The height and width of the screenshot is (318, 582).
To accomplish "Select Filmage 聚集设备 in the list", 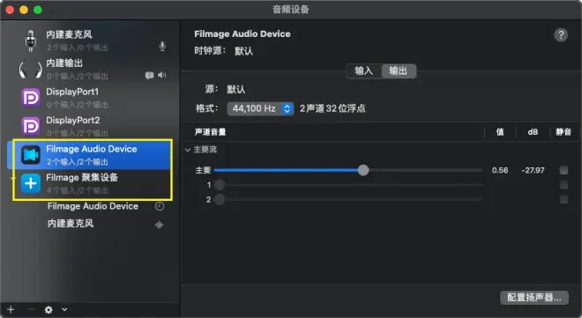I will click(82, 178).
